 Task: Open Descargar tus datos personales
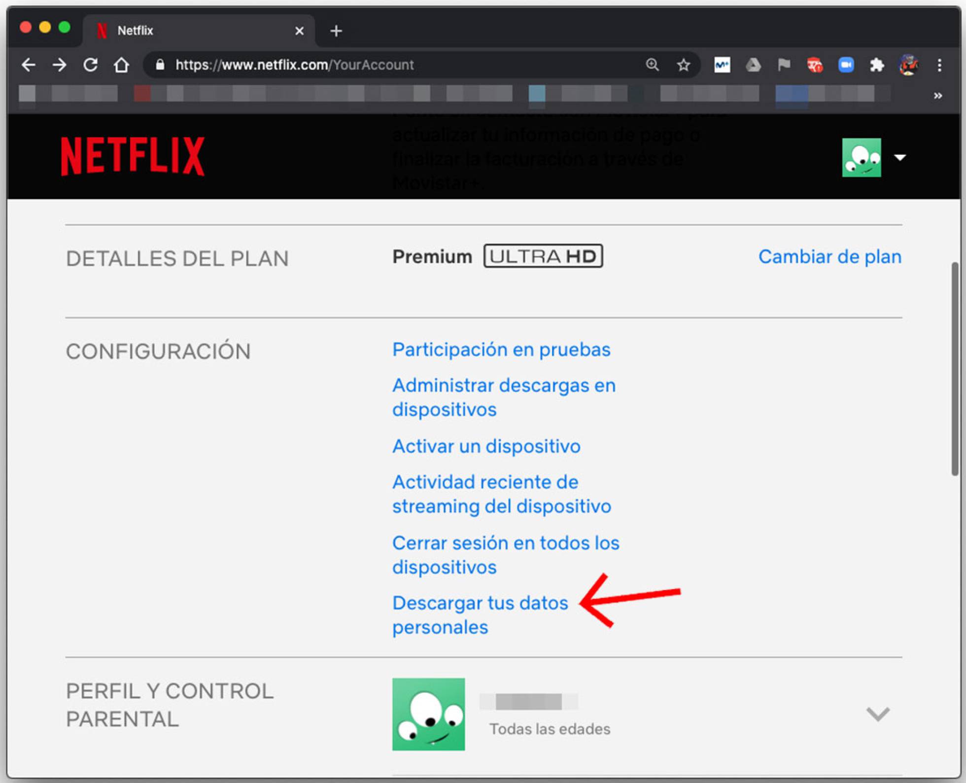(x=479, y=603)
